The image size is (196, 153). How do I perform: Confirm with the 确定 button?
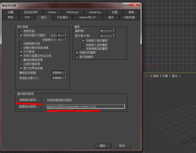[x=103, y=146]
